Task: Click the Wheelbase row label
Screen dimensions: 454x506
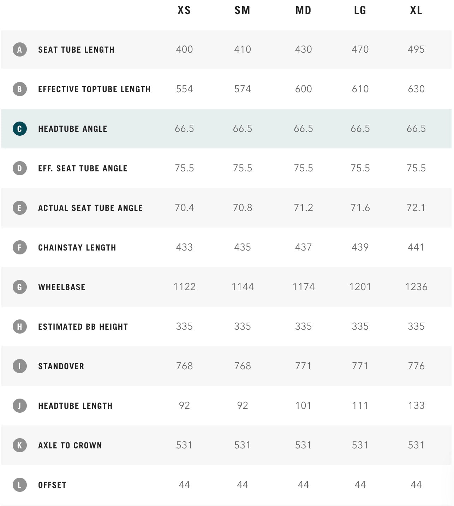Action: coord(62,287)
